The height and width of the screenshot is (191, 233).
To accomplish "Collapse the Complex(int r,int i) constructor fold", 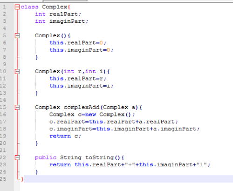I will click(17, 72).
